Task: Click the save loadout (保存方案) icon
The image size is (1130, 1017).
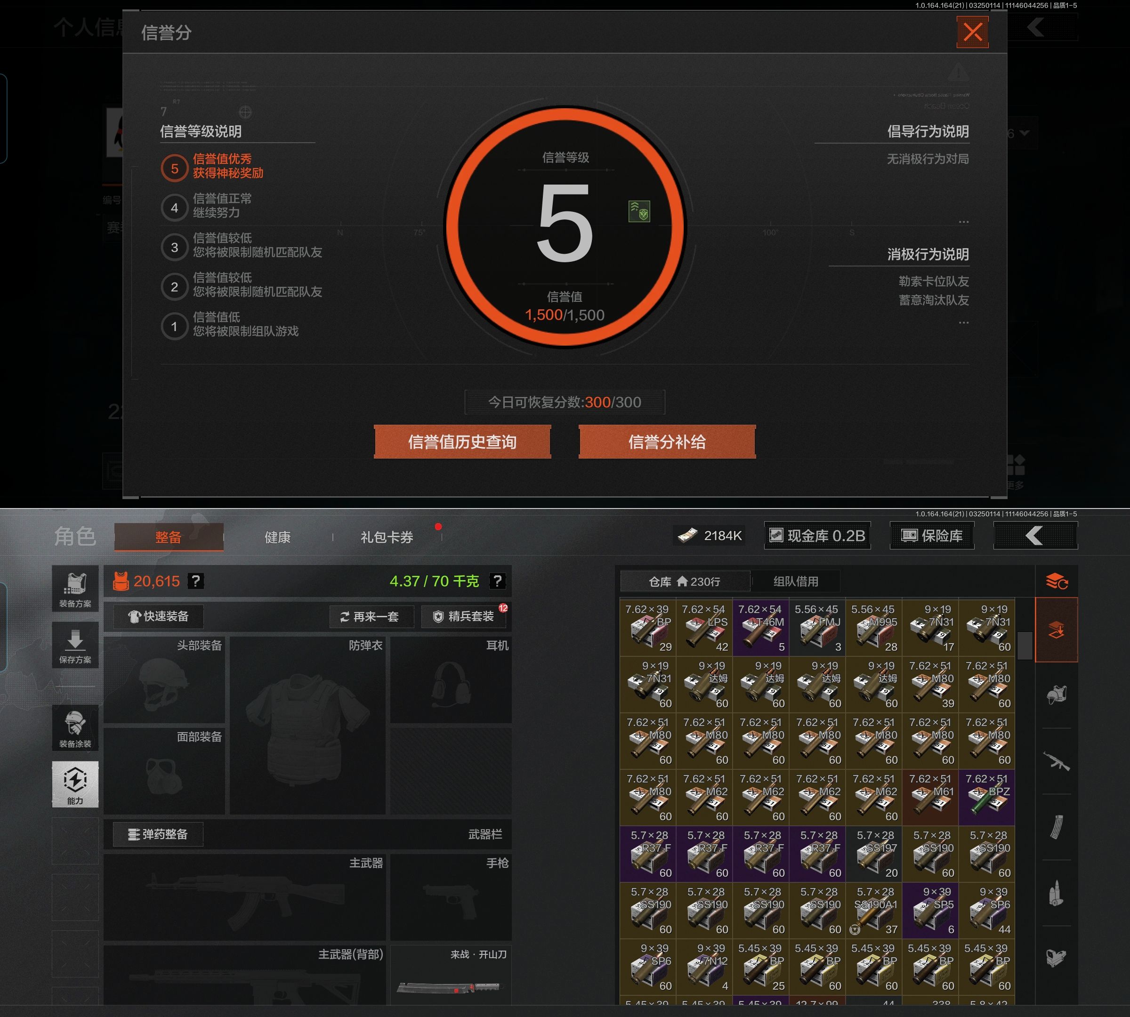Action: 75,645
